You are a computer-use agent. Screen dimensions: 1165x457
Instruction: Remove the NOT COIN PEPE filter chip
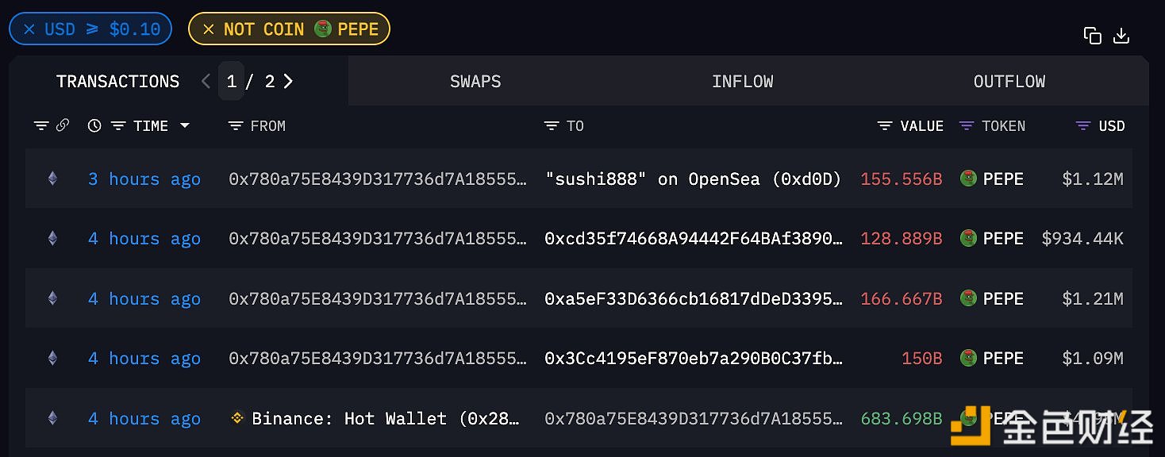[209, 29]
